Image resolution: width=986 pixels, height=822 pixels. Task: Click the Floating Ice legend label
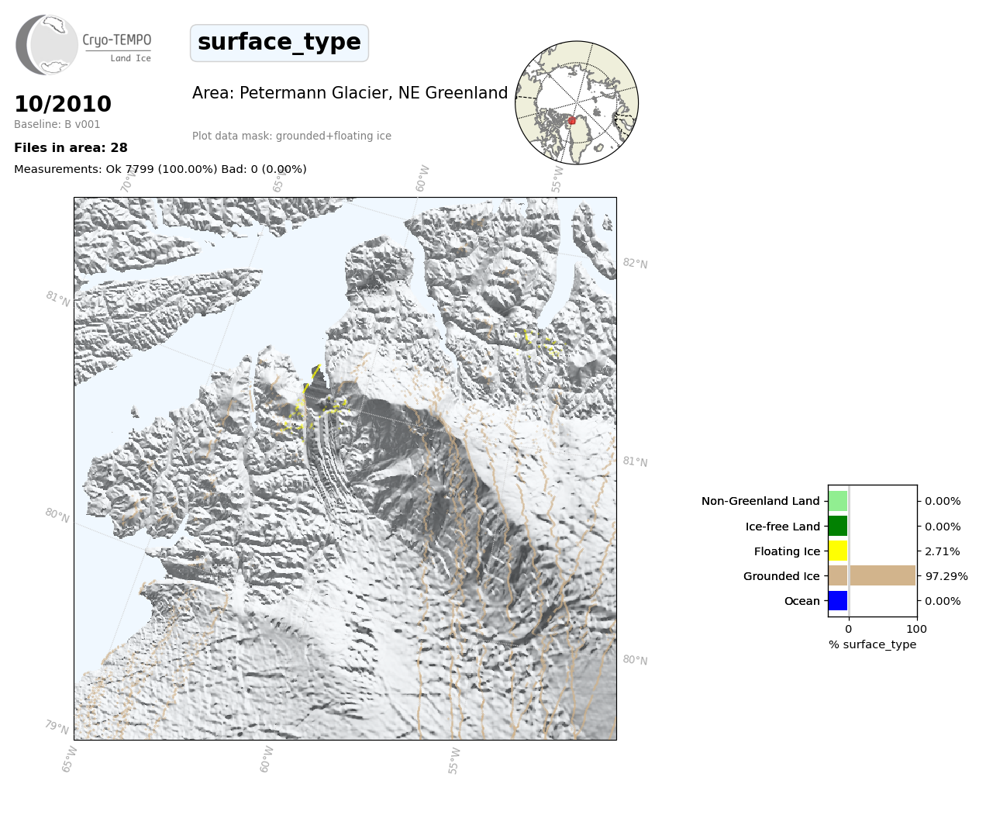pos(786,551)
